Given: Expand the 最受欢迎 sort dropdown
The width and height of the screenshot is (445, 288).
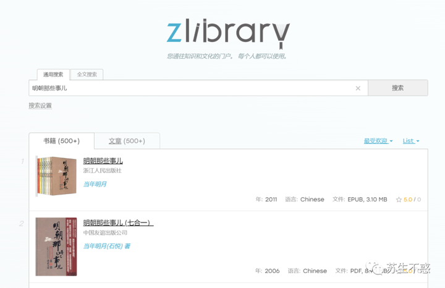Looking at the screenshot, I should (x=378, y=141).
